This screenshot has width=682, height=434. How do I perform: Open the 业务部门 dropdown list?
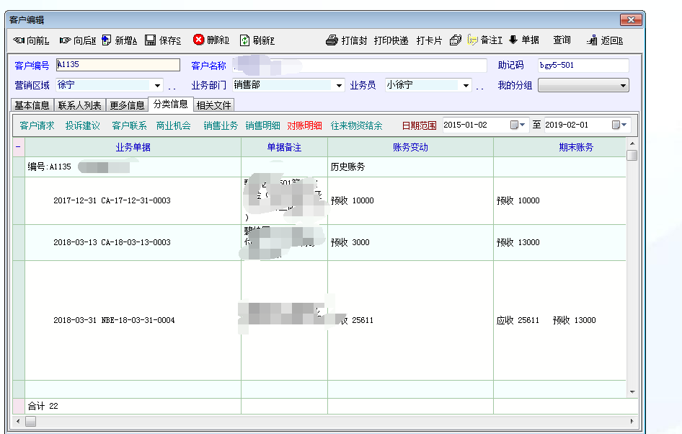tap(340, 86)
